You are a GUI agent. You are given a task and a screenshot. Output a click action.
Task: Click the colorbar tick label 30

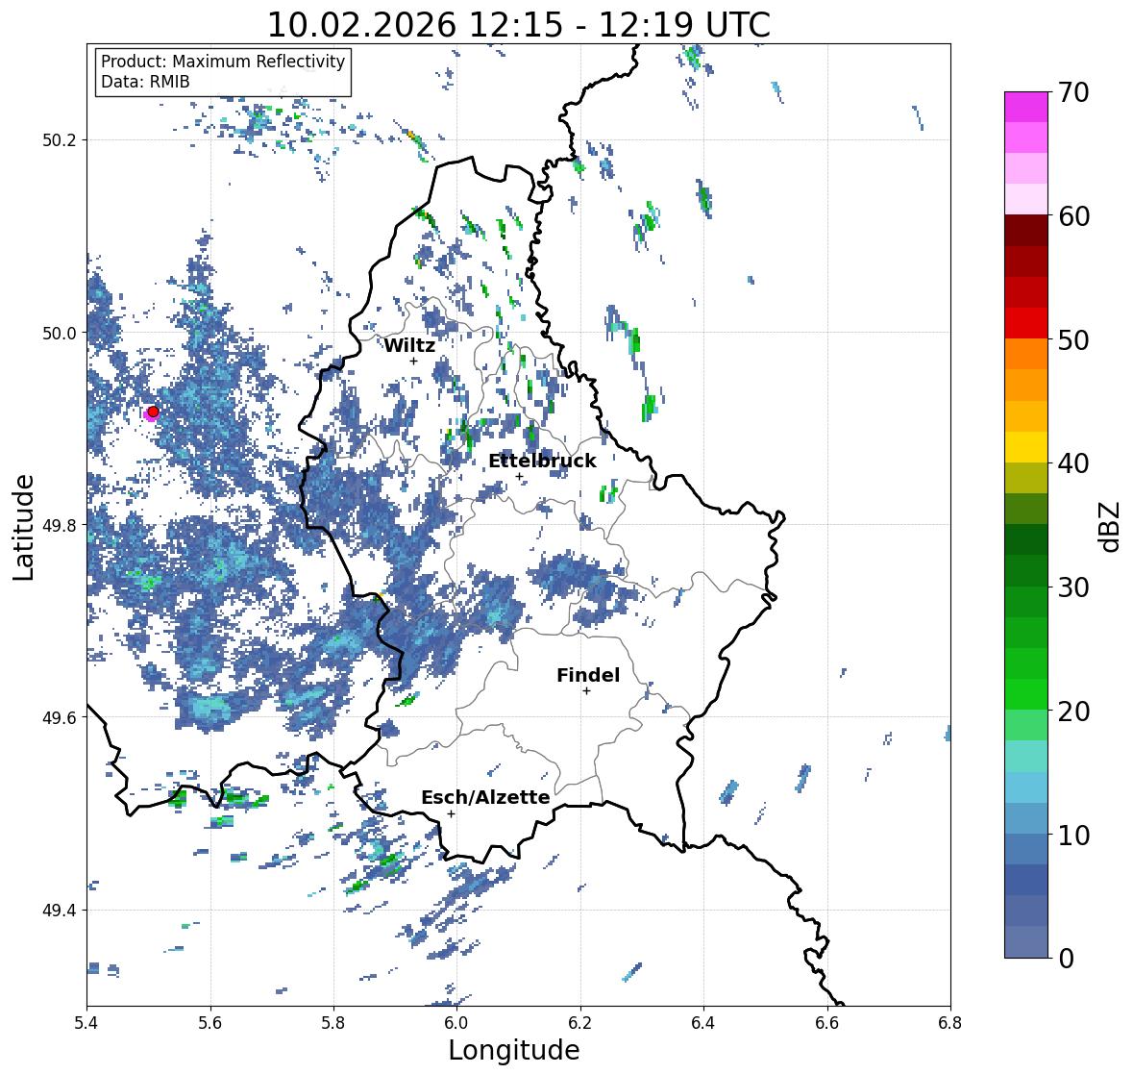pos(1073,587)
